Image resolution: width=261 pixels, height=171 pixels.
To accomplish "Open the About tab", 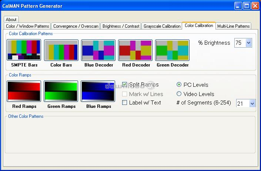I will pyautogui.click(x=11, y=20).
